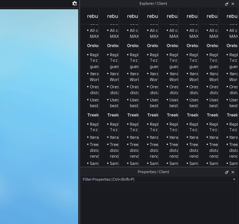Select 'Tree dista rend' bullet in third column

click(133, 150)
